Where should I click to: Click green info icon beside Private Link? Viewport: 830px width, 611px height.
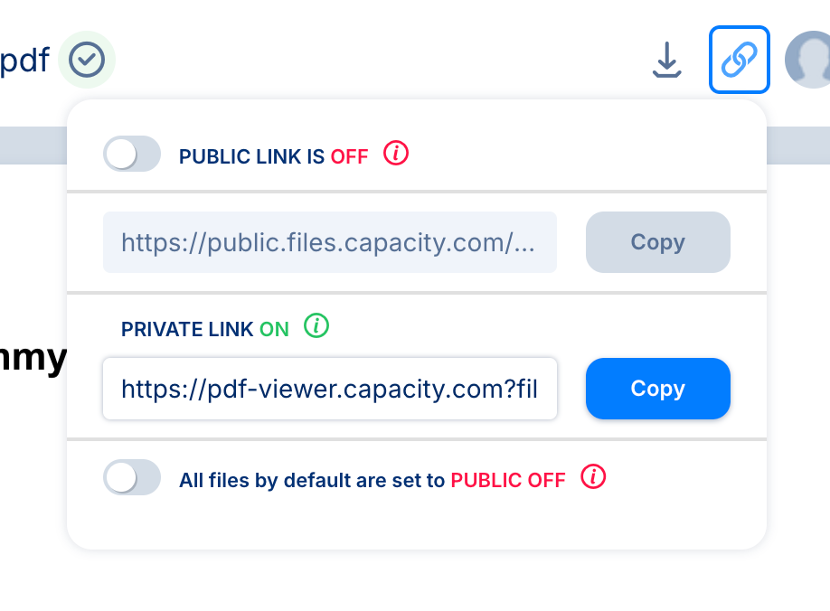click(x=316, y=325)
